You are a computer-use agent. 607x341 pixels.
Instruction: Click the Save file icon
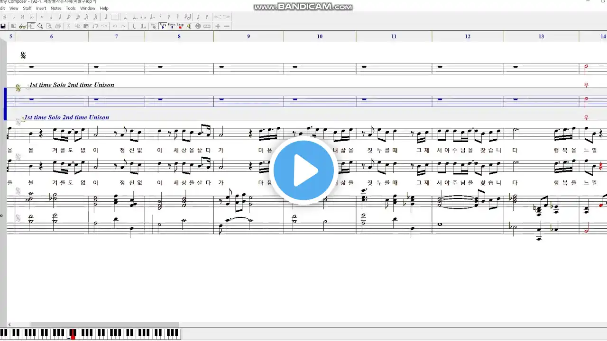pyautogui.click(x=3, y=26)
